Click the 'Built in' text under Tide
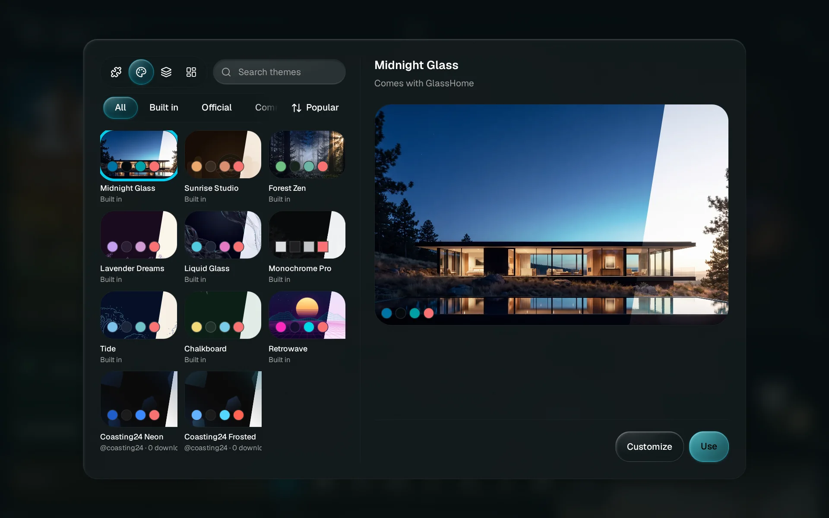Viewport: 829px width, 518px height. pos(111,360)
